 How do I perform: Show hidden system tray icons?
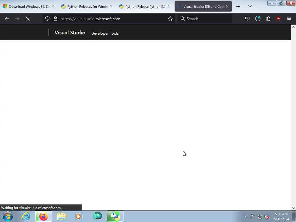tap(246, 217)
